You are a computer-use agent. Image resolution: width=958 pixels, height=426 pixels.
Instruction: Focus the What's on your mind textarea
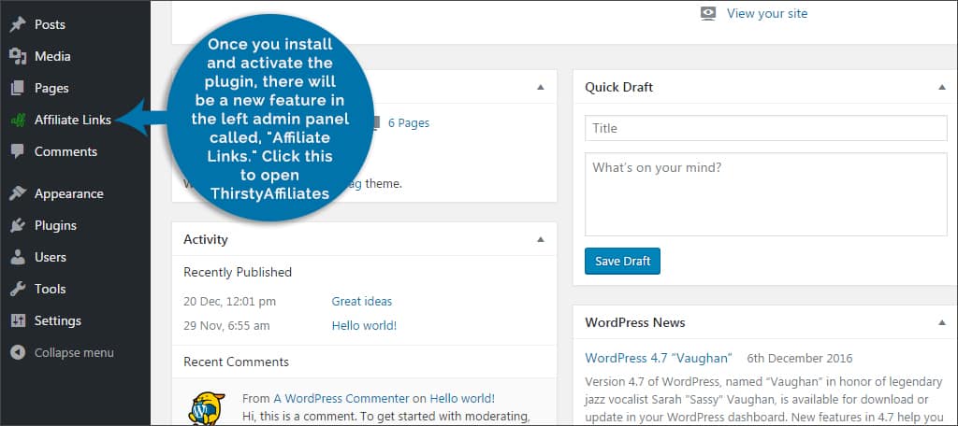click(766, 194)
